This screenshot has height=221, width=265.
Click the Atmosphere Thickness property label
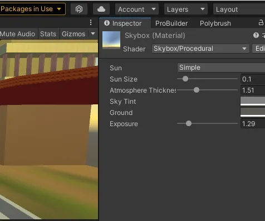143,90
